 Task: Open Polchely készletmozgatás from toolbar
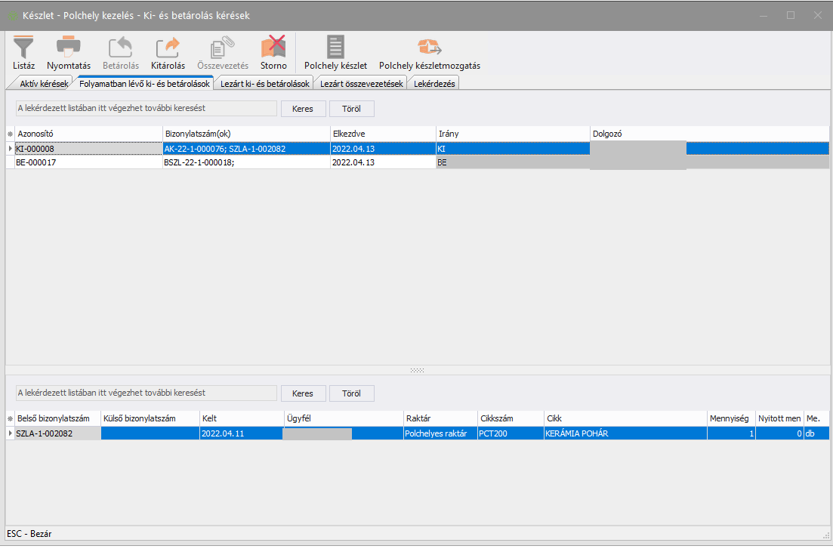coord(429,47)
